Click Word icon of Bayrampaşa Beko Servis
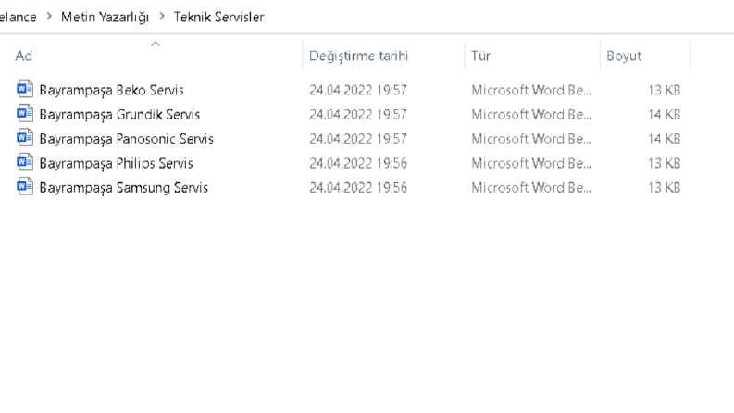The height and width of the screenshot is (413, 734). (x=25, y=89)
